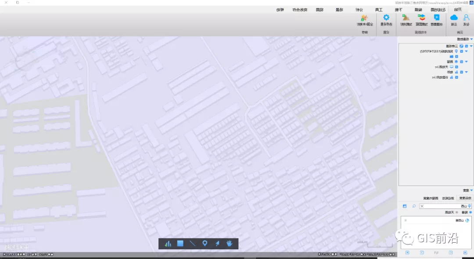The height and width of the screenshot is (259, 474).
Task: Select the navigation arrow tool
Action: [x=217, y=244]
